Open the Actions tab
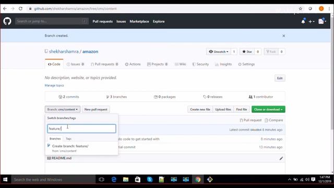This screenshot has height=188, width=334. click(133, 64)
